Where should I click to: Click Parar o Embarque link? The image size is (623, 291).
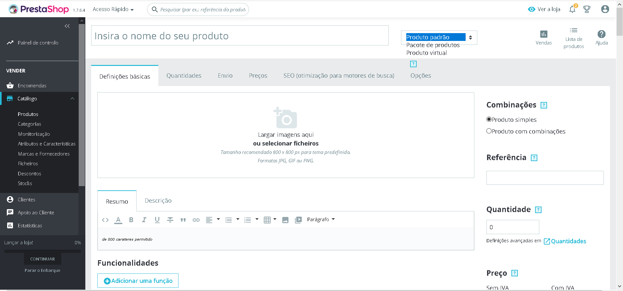(43, 270)
